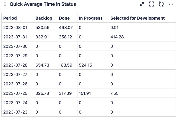
Task: Click the Done value 498.07
Action: (66, 28)
